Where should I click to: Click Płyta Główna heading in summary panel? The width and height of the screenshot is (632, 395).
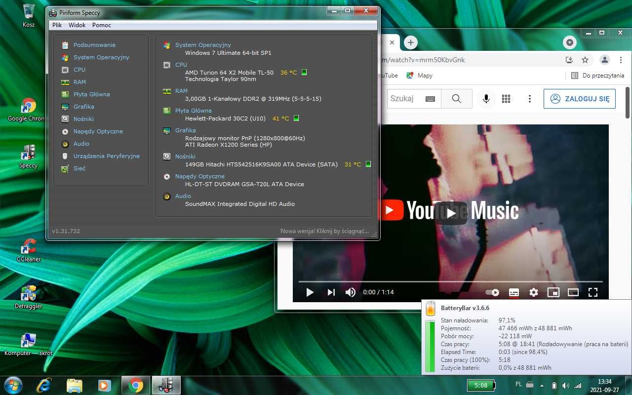194,111
